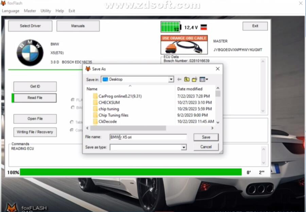Viewport: 306px width, 212px height.
Task: Click ECU Data panel scroll down arrow
Action: point(263,111)
